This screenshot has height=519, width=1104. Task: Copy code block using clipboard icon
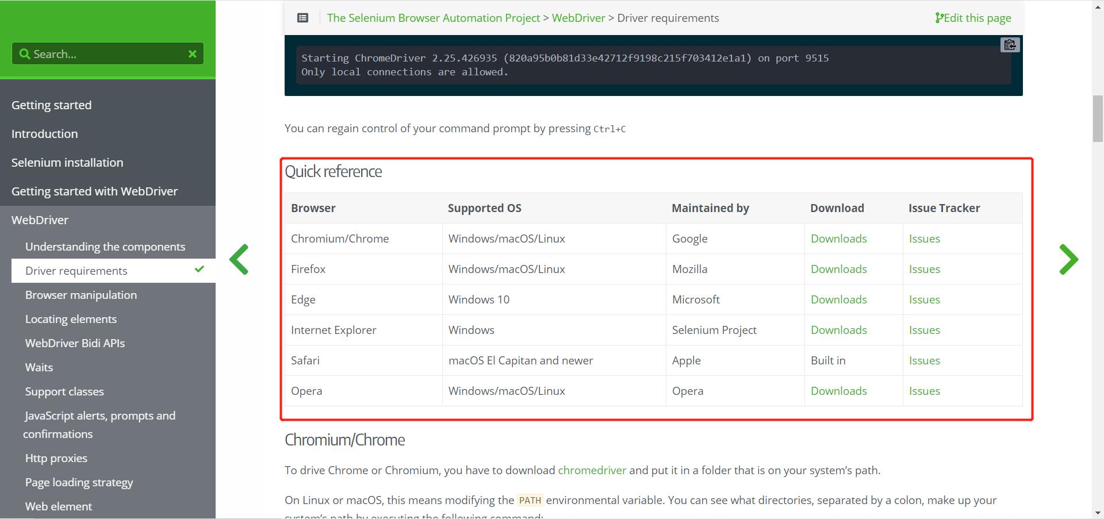(x=1010, y=45)
